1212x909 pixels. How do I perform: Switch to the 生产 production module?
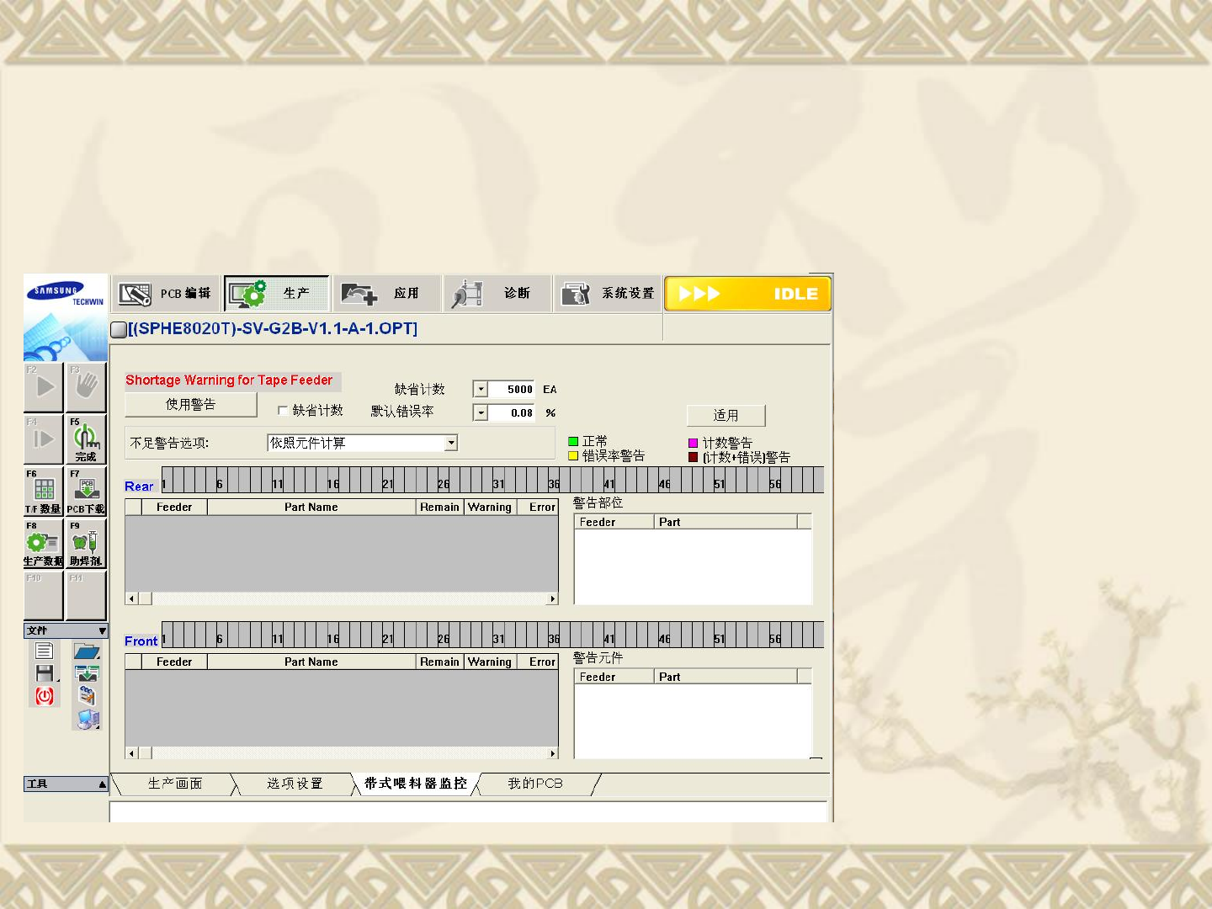pyautogui.click(x=276, y=294)
